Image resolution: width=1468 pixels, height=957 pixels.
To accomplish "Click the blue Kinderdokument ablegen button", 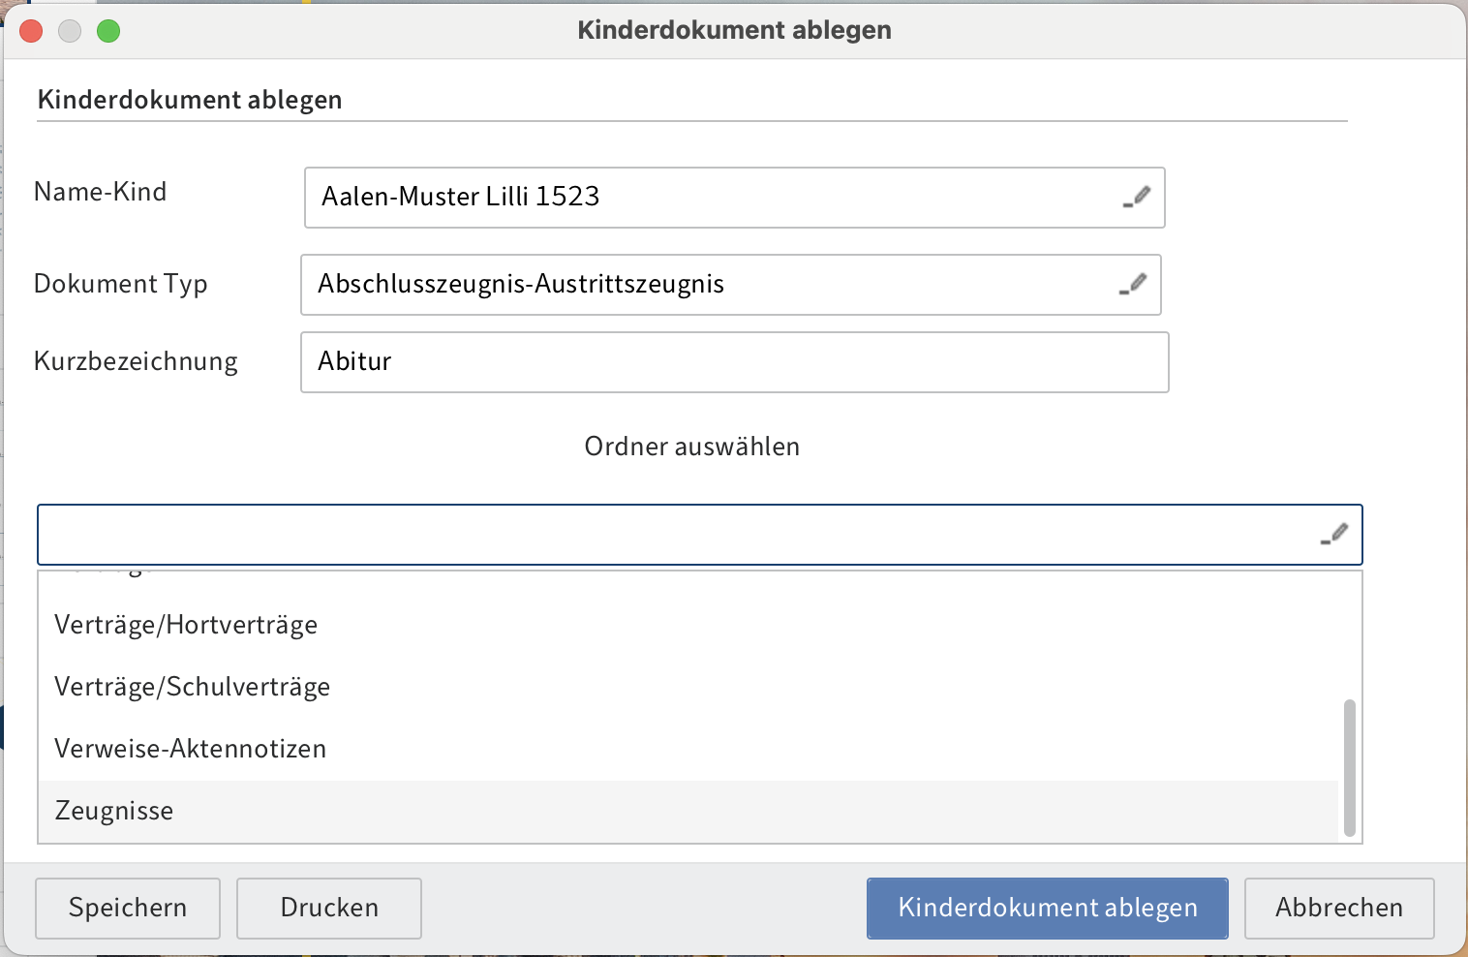I will click(x=1047, y=908).
